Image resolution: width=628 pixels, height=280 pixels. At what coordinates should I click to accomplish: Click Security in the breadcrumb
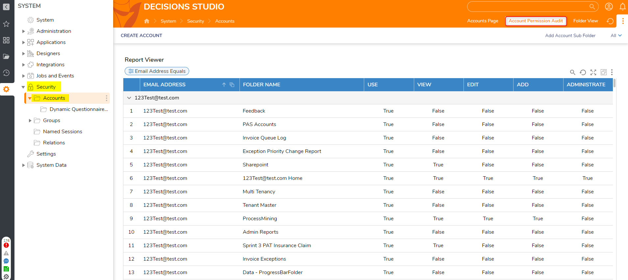(195, 21)
